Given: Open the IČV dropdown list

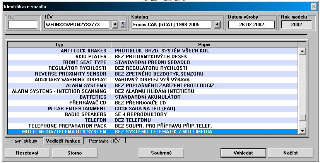Looking at the screenshot, I should click(x=115, y=25).
